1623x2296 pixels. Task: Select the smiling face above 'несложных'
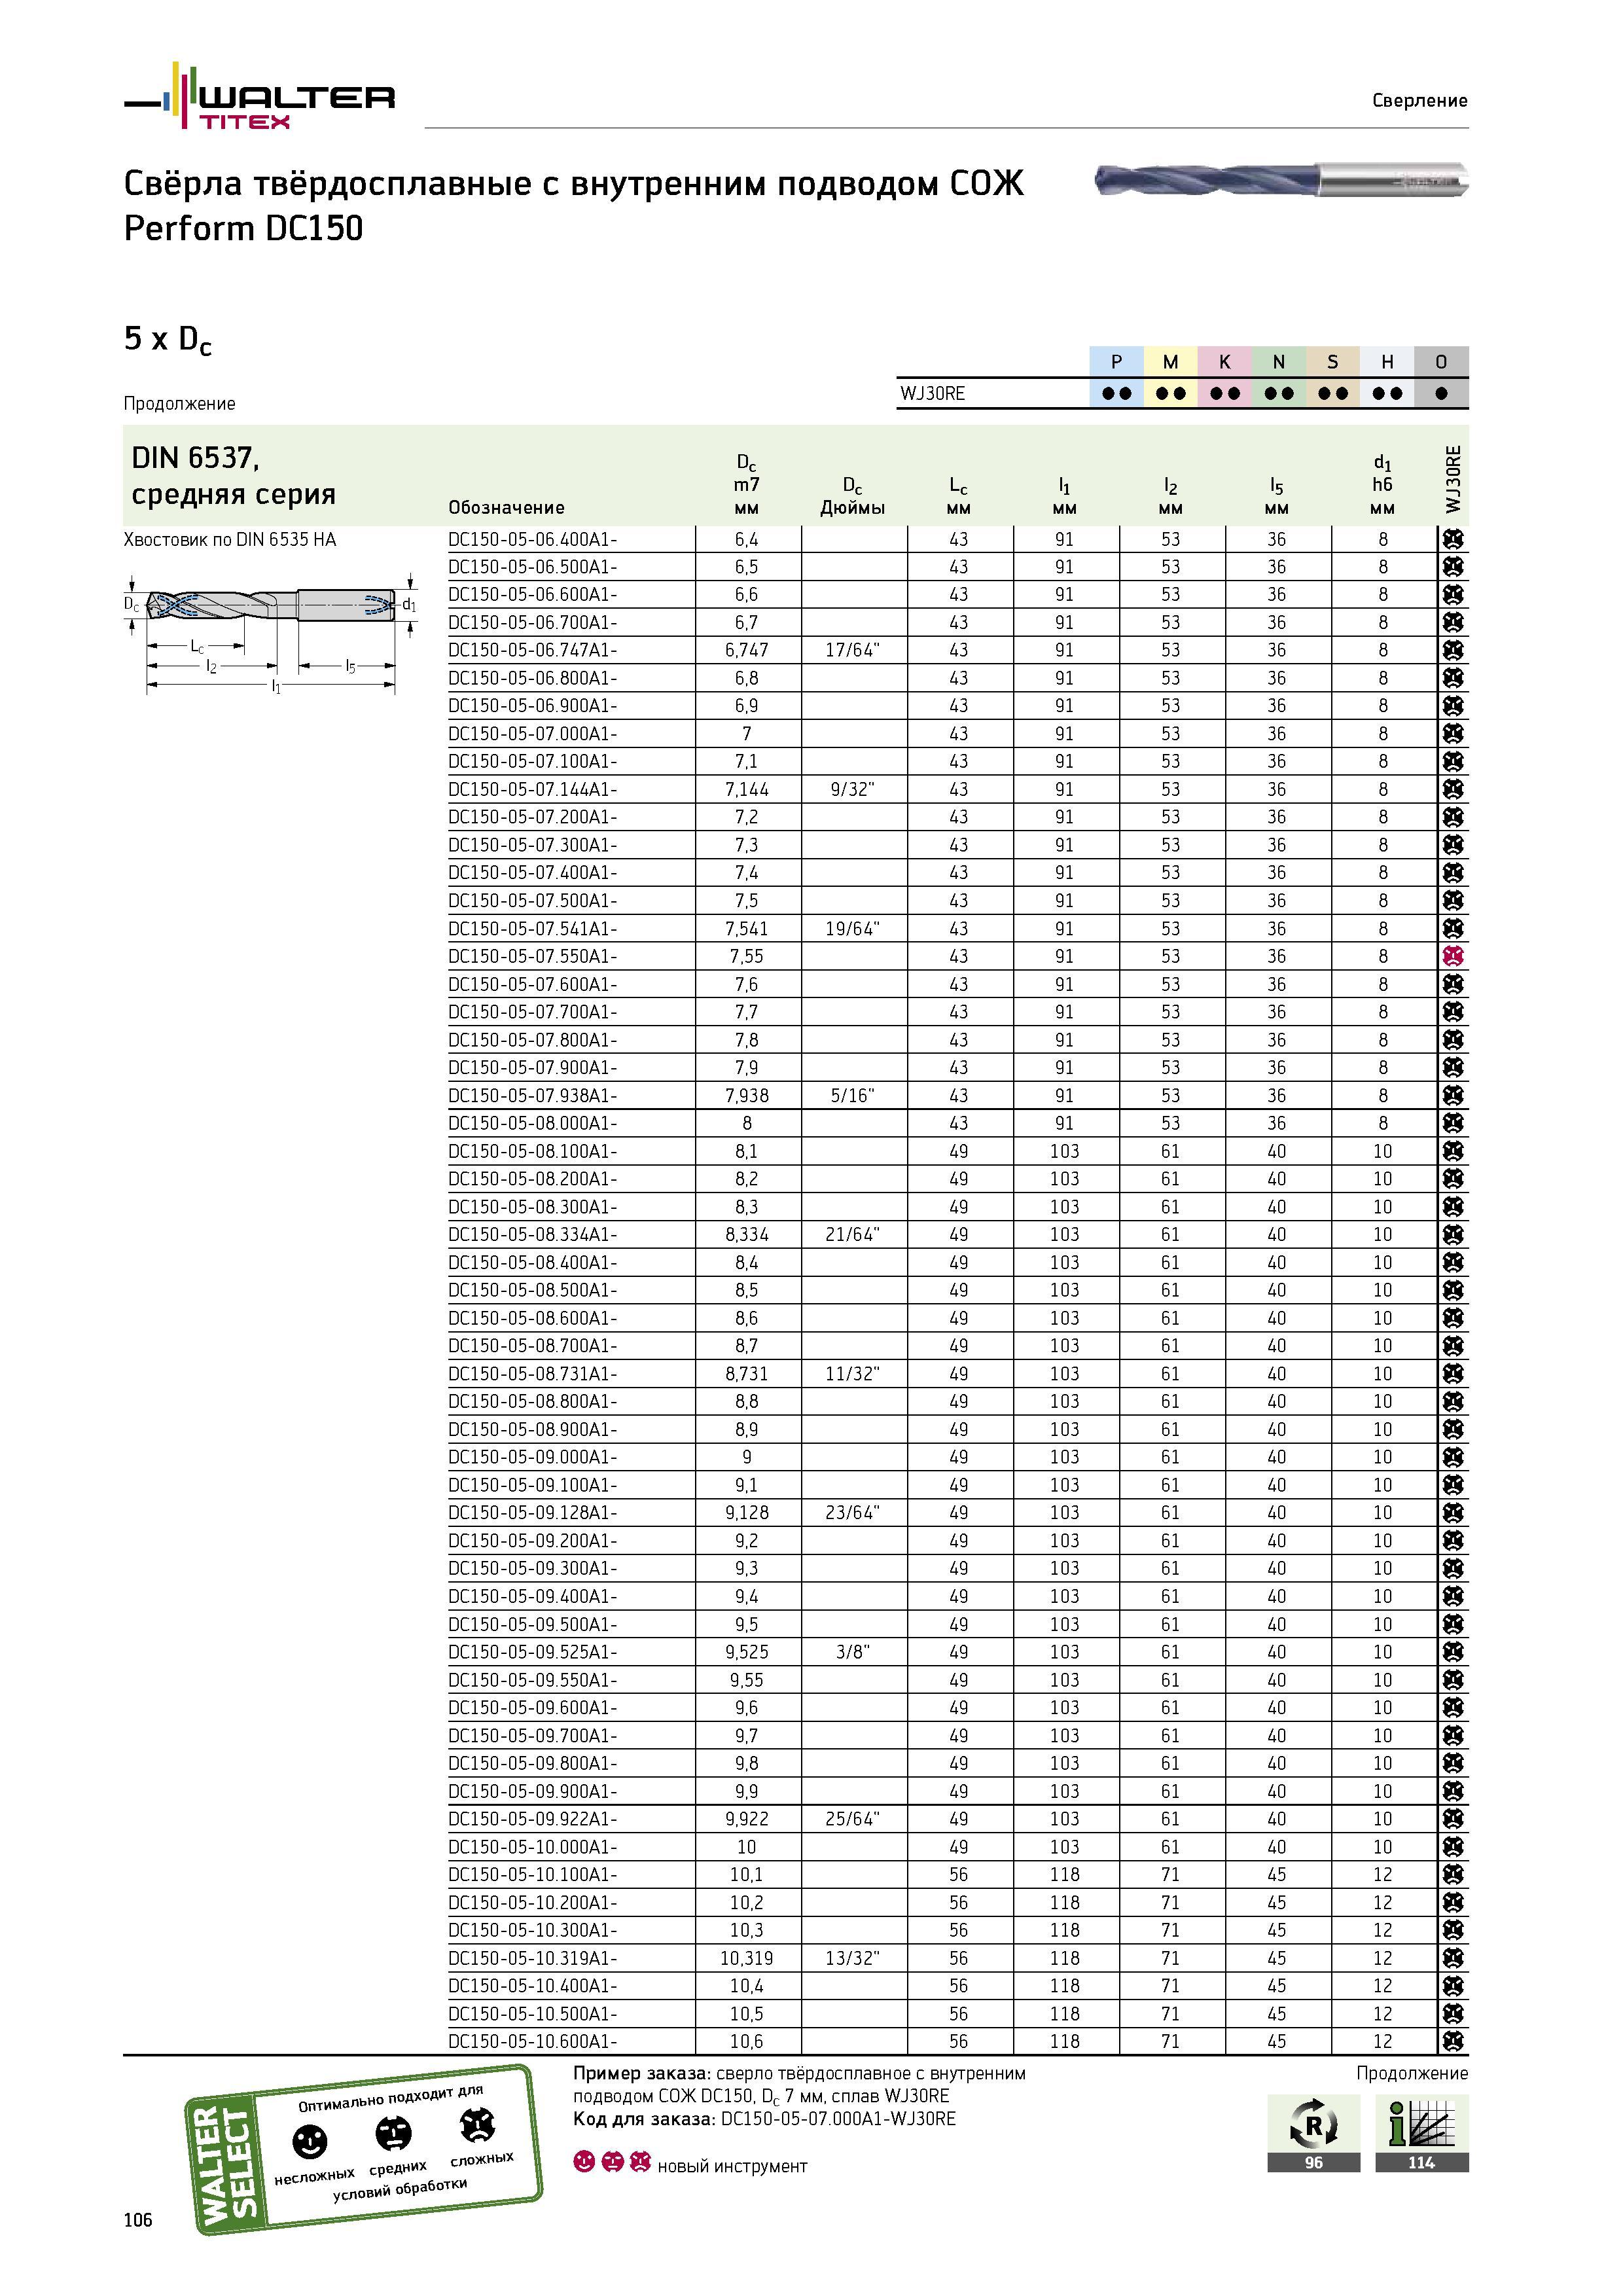(309, 2141)
